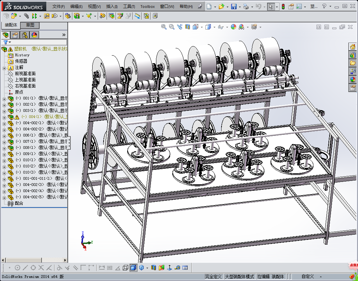This screenshot has height=281, width=358.
Task: Toggle the shaded display mode button
Action: tap(133, 268)
